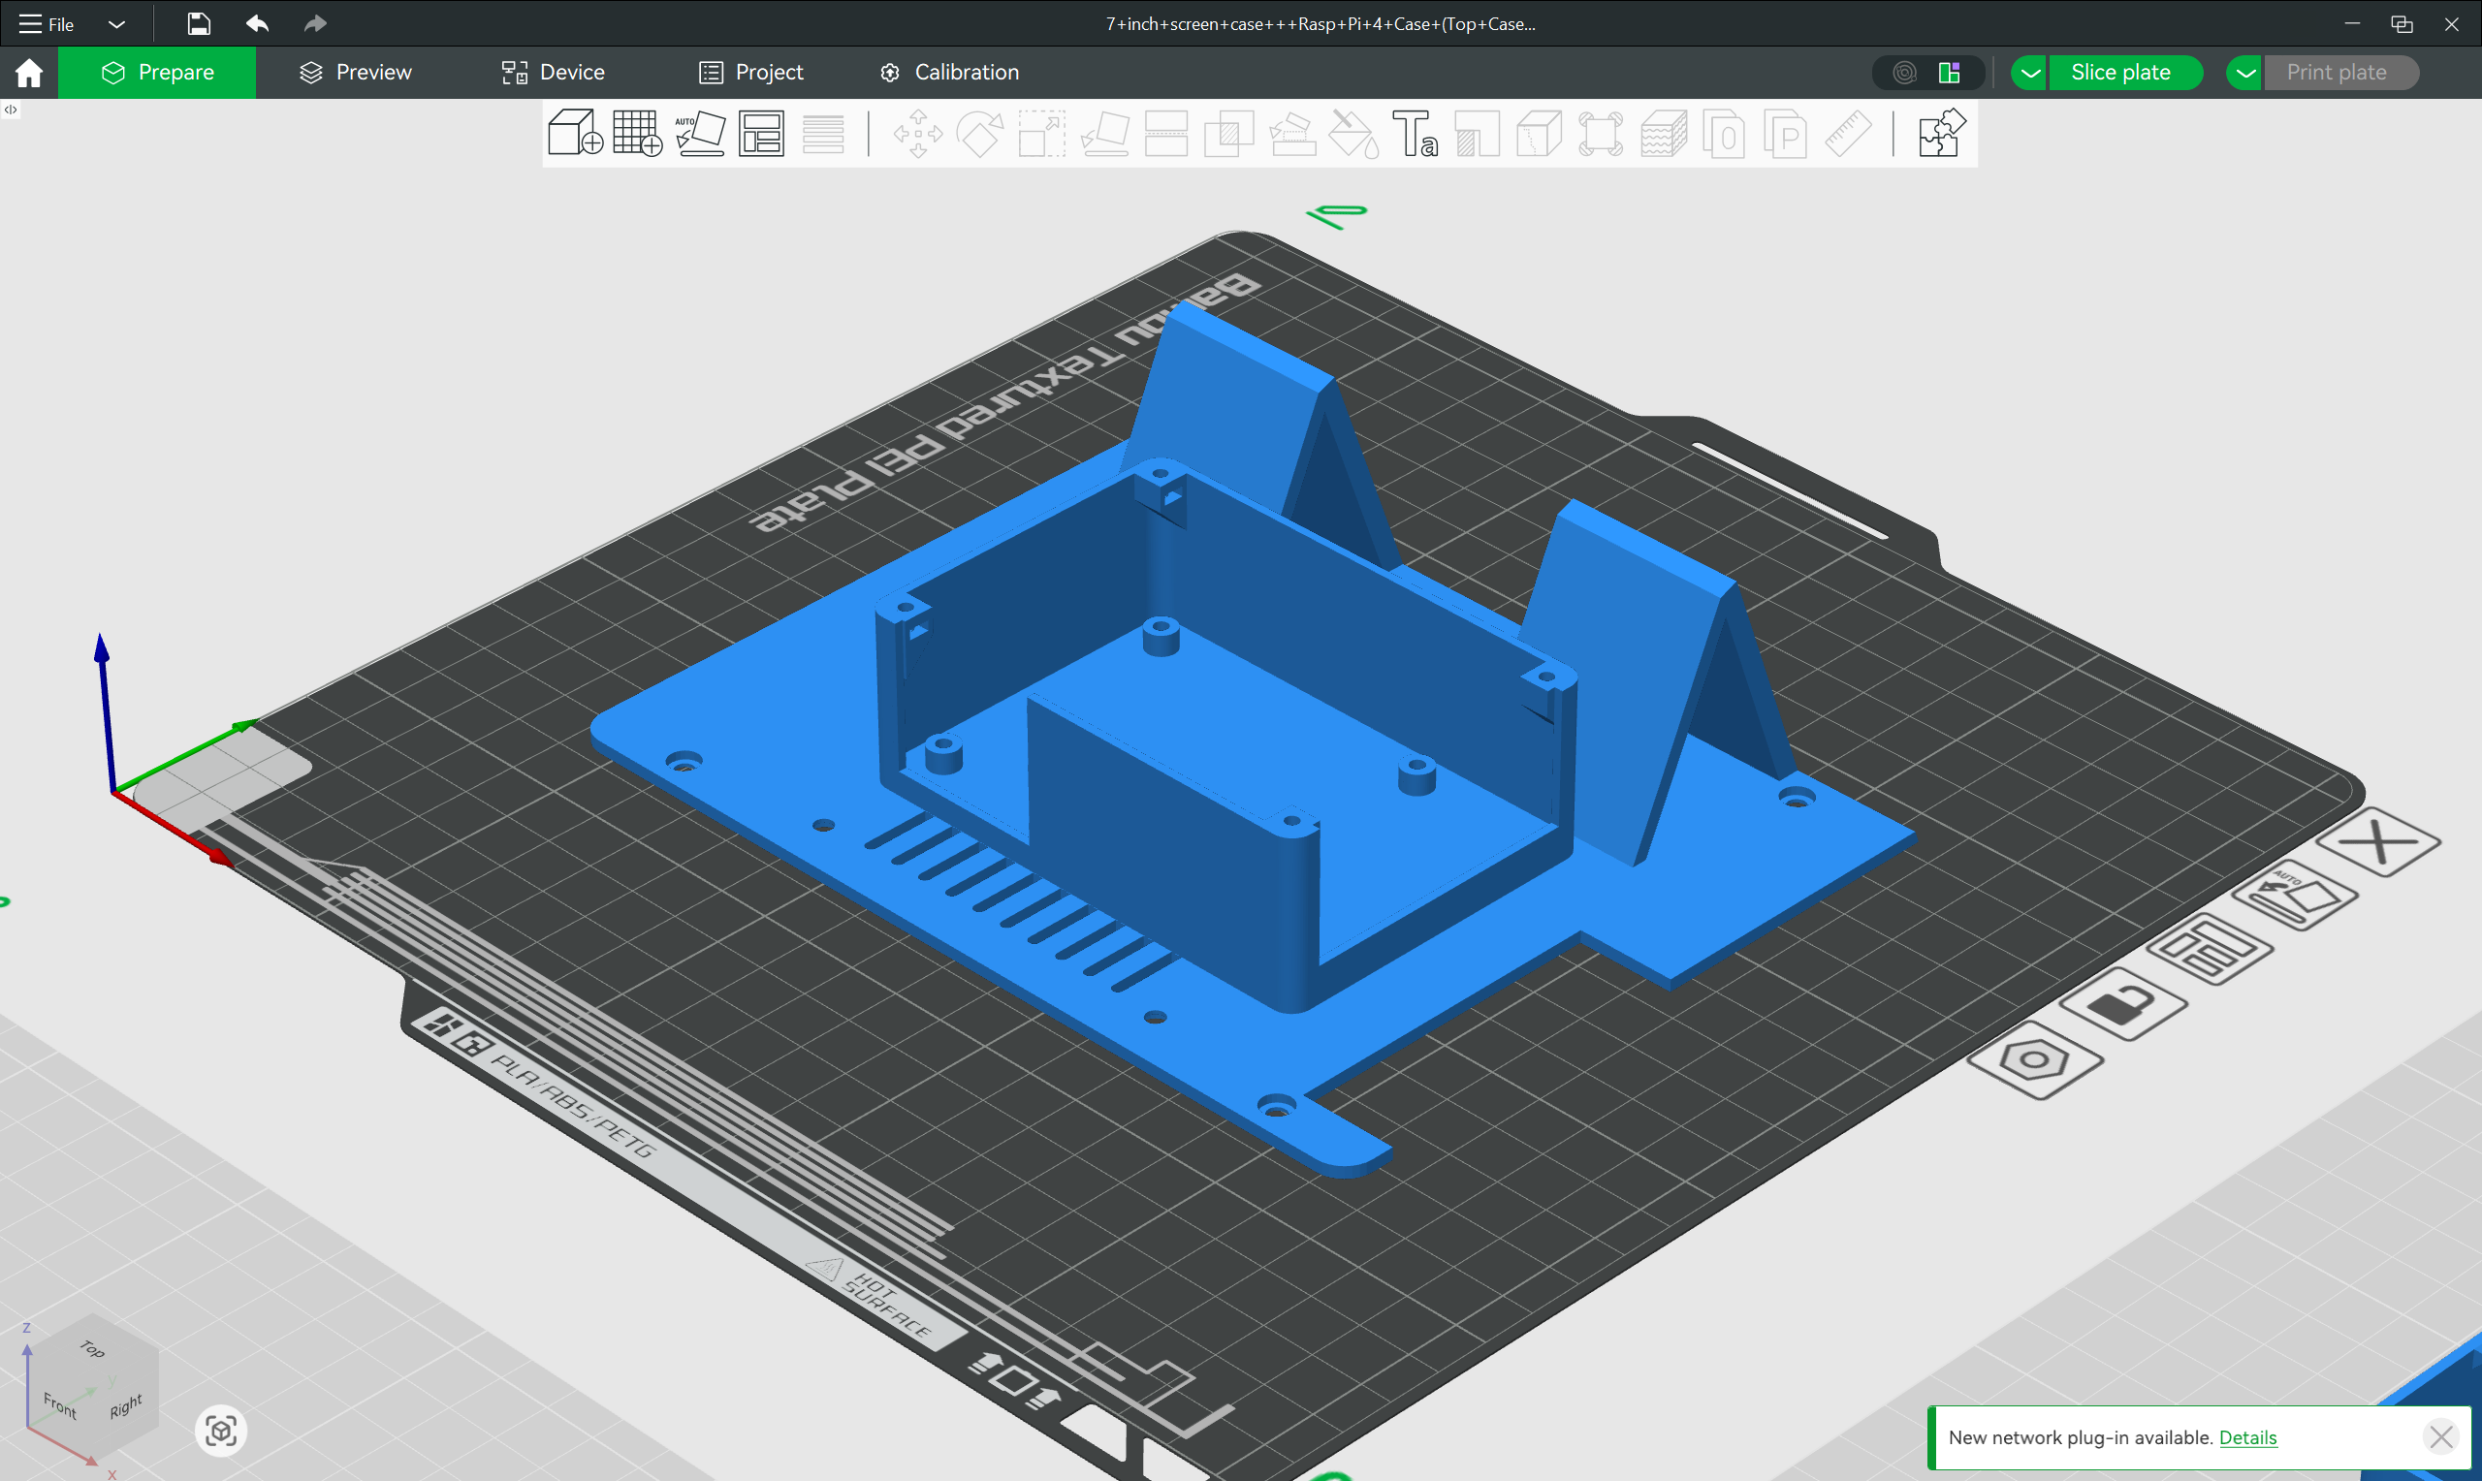
Task: Click the Print plate button
Action: [2341, 73]
